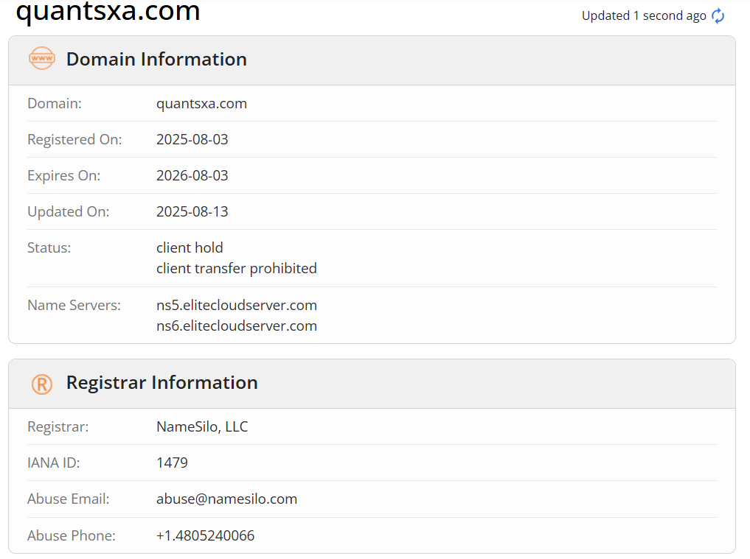Click the orange www globe icon
The width and height of the screenshot is (750, 559).
pyautogui.click(x=42, y=58)
